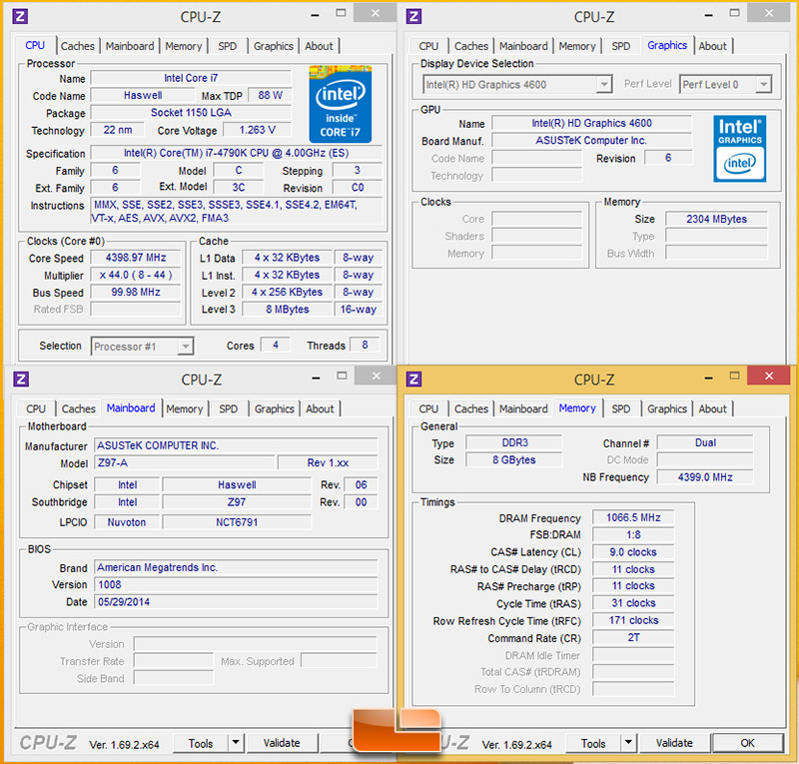Click the Bus Speed value 99.98 MHz
799x764 pixels.
click(x=136, y=292)
